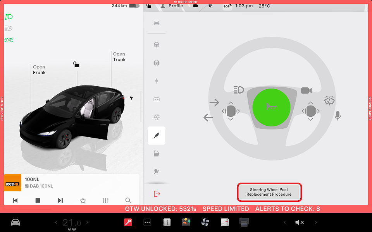Open the three-dots app launcher
The image size is (372, 232).
coord(147,222)
